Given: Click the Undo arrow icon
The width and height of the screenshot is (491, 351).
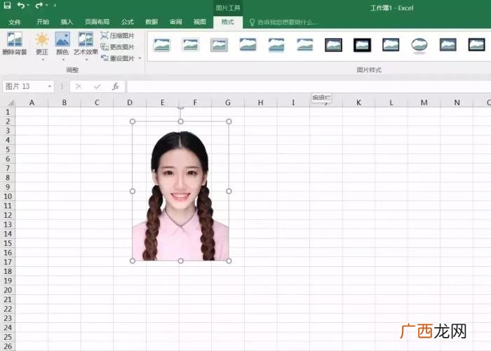Looking at the screenshot, I should (21, 6).
